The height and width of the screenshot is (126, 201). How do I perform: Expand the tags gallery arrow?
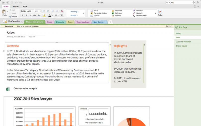156,13
